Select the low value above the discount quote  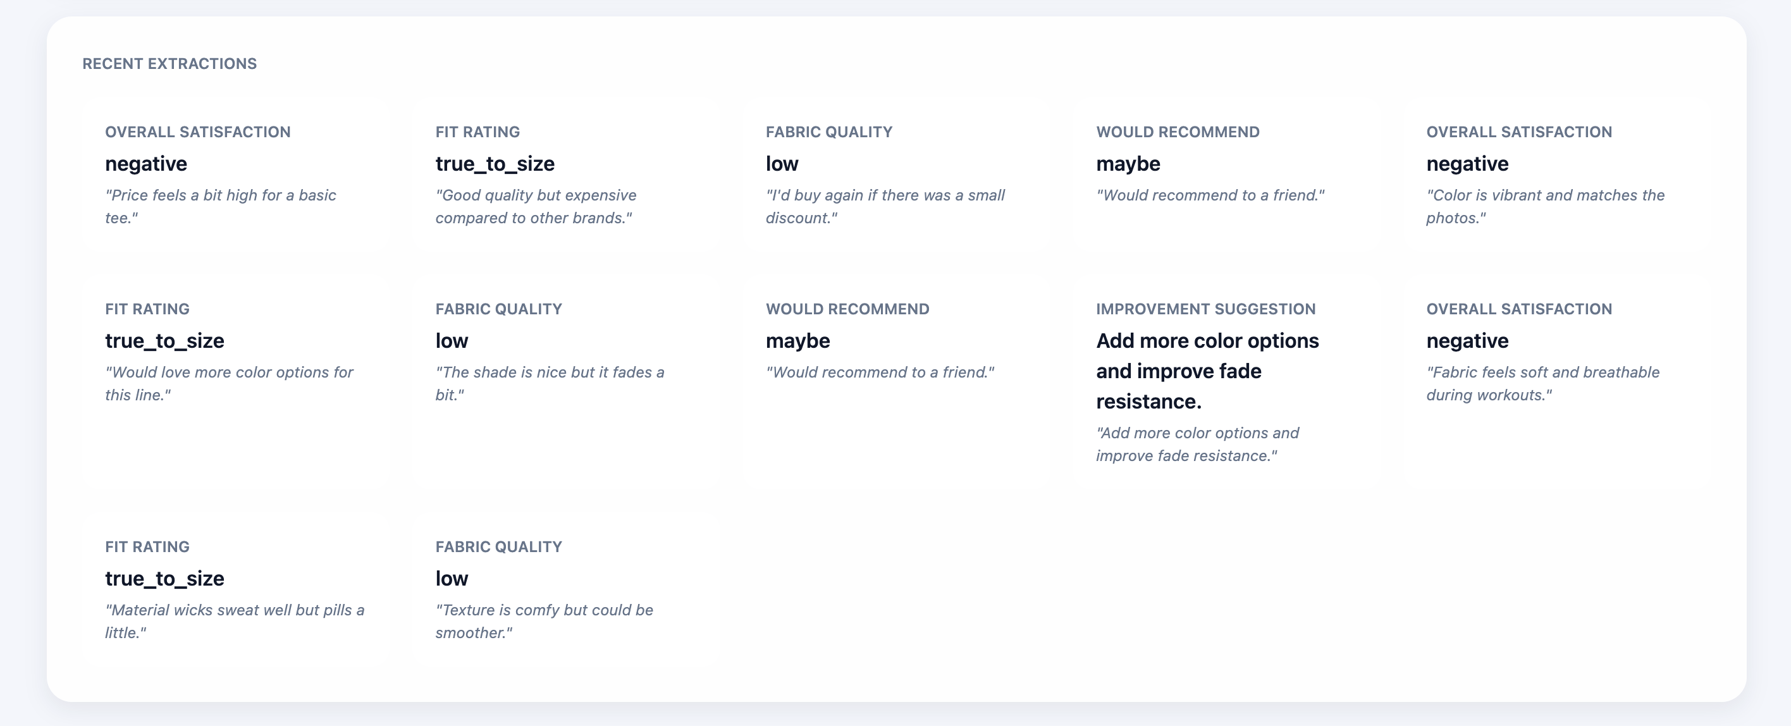pyautogui.click(x=782, y=163)
